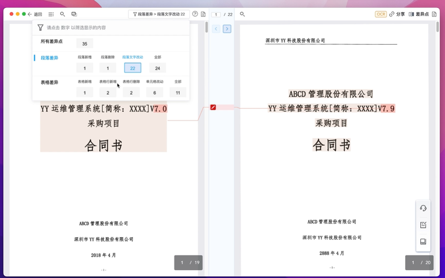The image size is (445, 278).
Task: Click the 分享 share link button
Action: point(397,14)
